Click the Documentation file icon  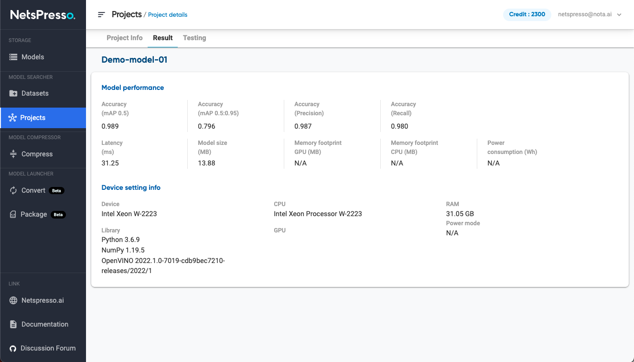click(x=13, y=324)
